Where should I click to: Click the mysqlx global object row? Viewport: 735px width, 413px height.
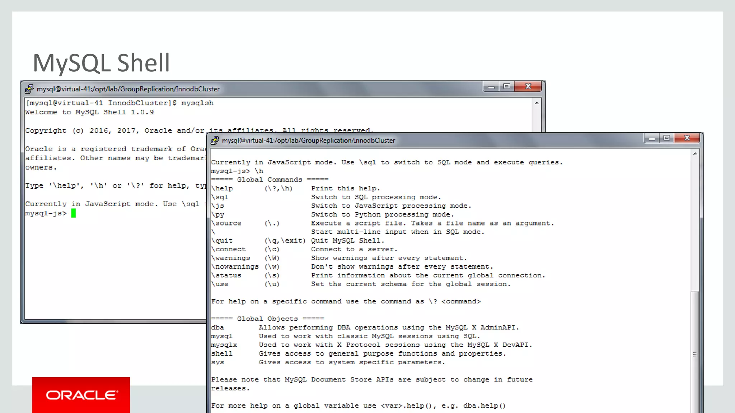[371, 345]
